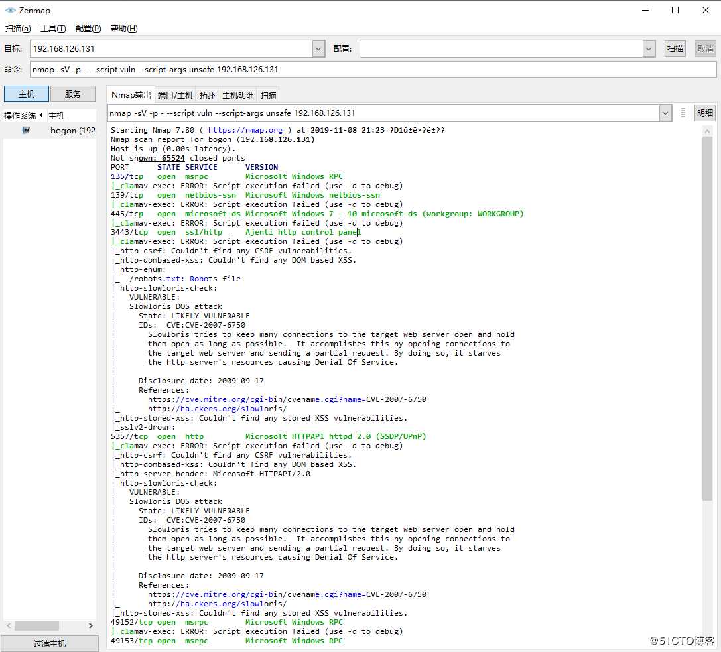Open the 配置(P) menu
The image size is (721, 652).
pos(88,29)
